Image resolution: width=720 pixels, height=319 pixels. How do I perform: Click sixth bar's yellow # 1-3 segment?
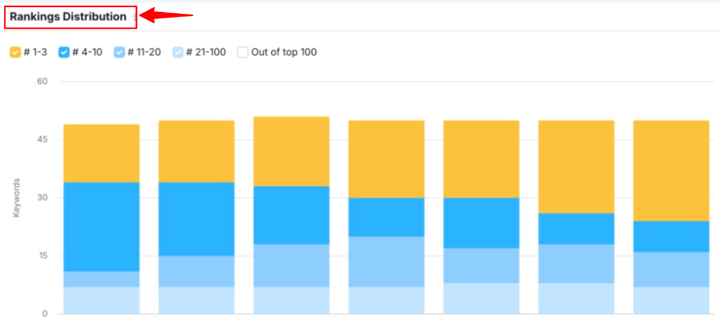(x=576, y=167)
